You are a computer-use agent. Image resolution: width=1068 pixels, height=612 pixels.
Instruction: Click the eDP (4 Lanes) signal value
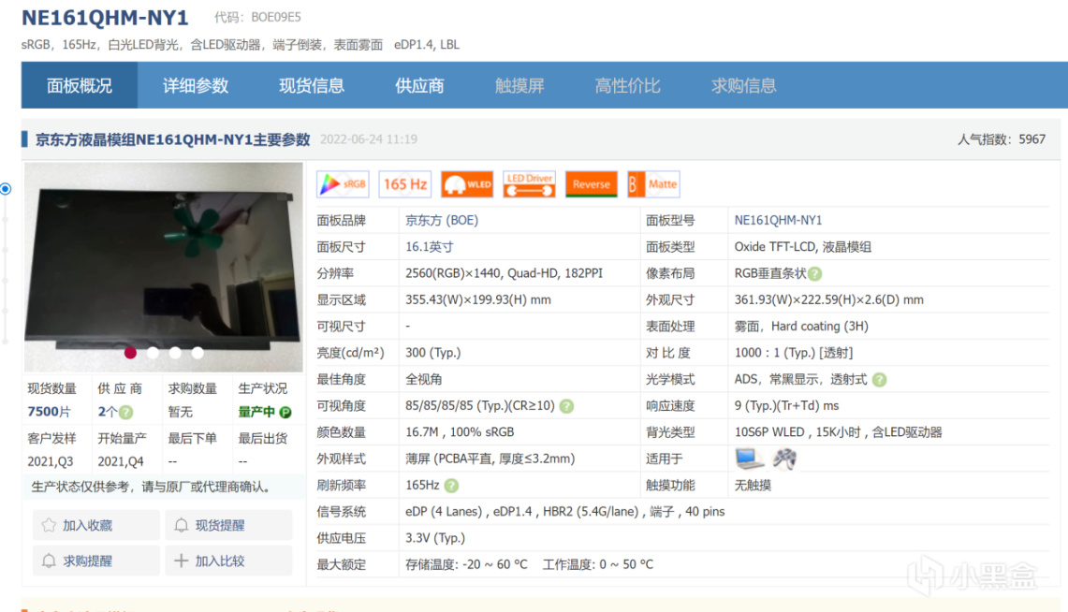click(x=564, y=512)
